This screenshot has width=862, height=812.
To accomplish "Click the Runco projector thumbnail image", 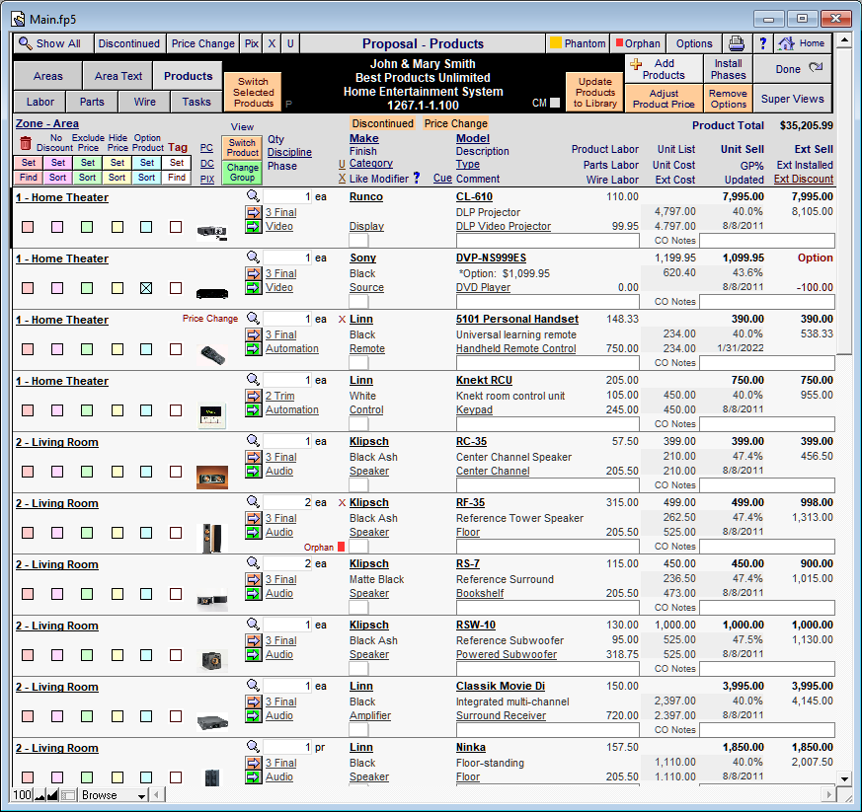I will 211,233.
